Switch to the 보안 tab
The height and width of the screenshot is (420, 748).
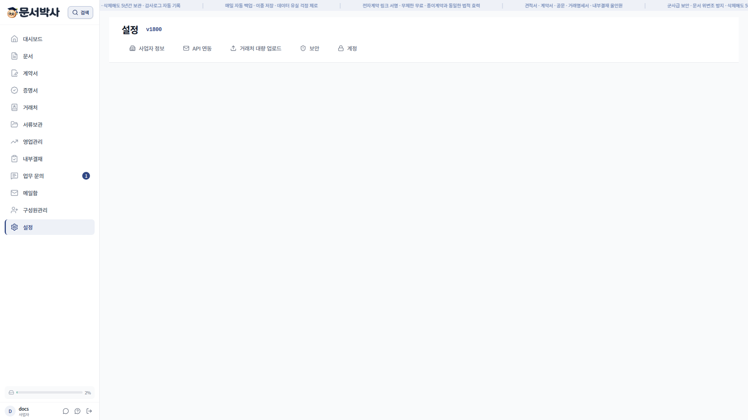click(310, 48)
